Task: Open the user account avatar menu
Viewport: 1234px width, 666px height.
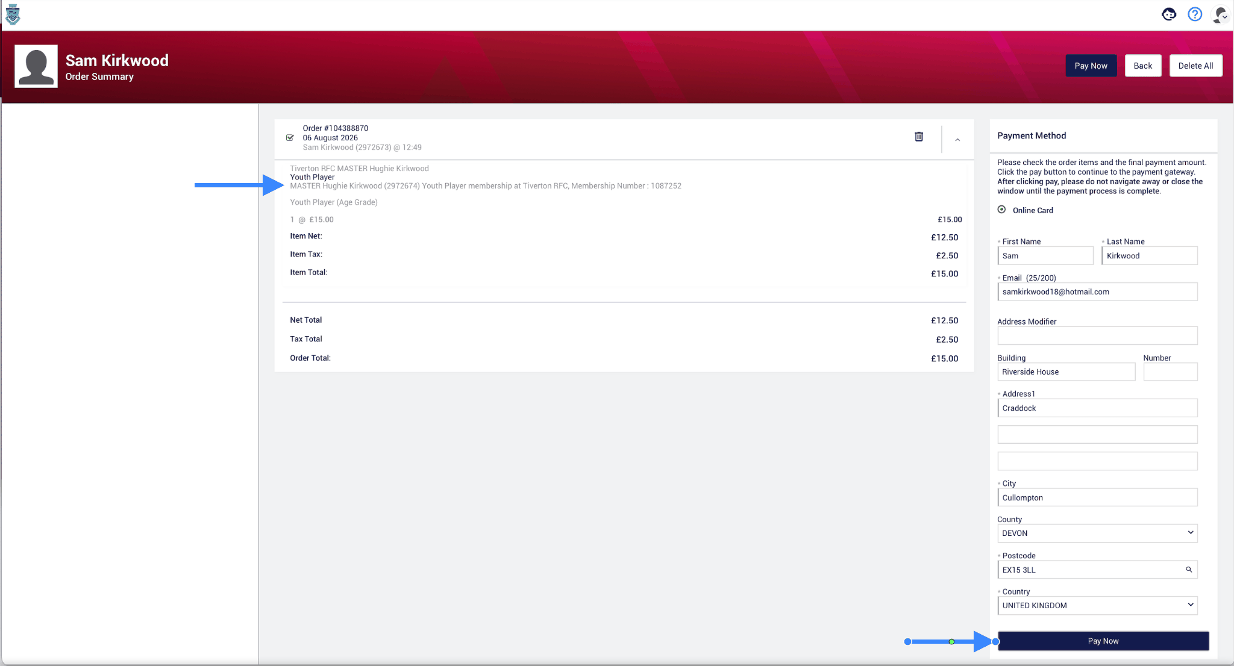Action: 1221,14
